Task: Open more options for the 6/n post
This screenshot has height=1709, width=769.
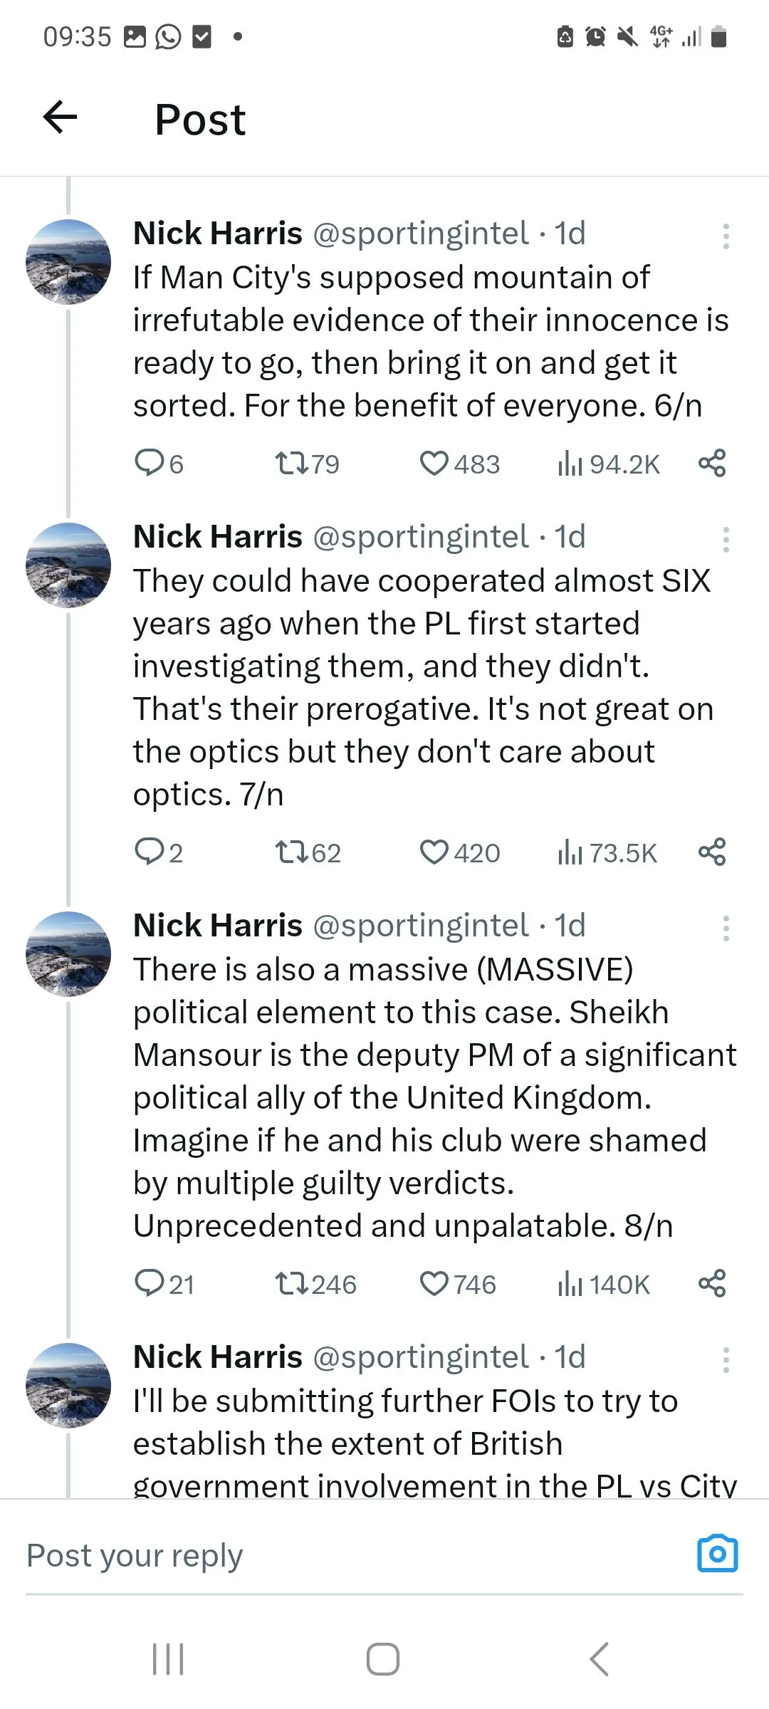Action: point(726,236)
